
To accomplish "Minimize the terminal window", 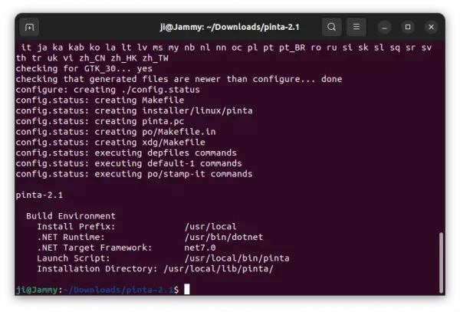I will point(384,28).
